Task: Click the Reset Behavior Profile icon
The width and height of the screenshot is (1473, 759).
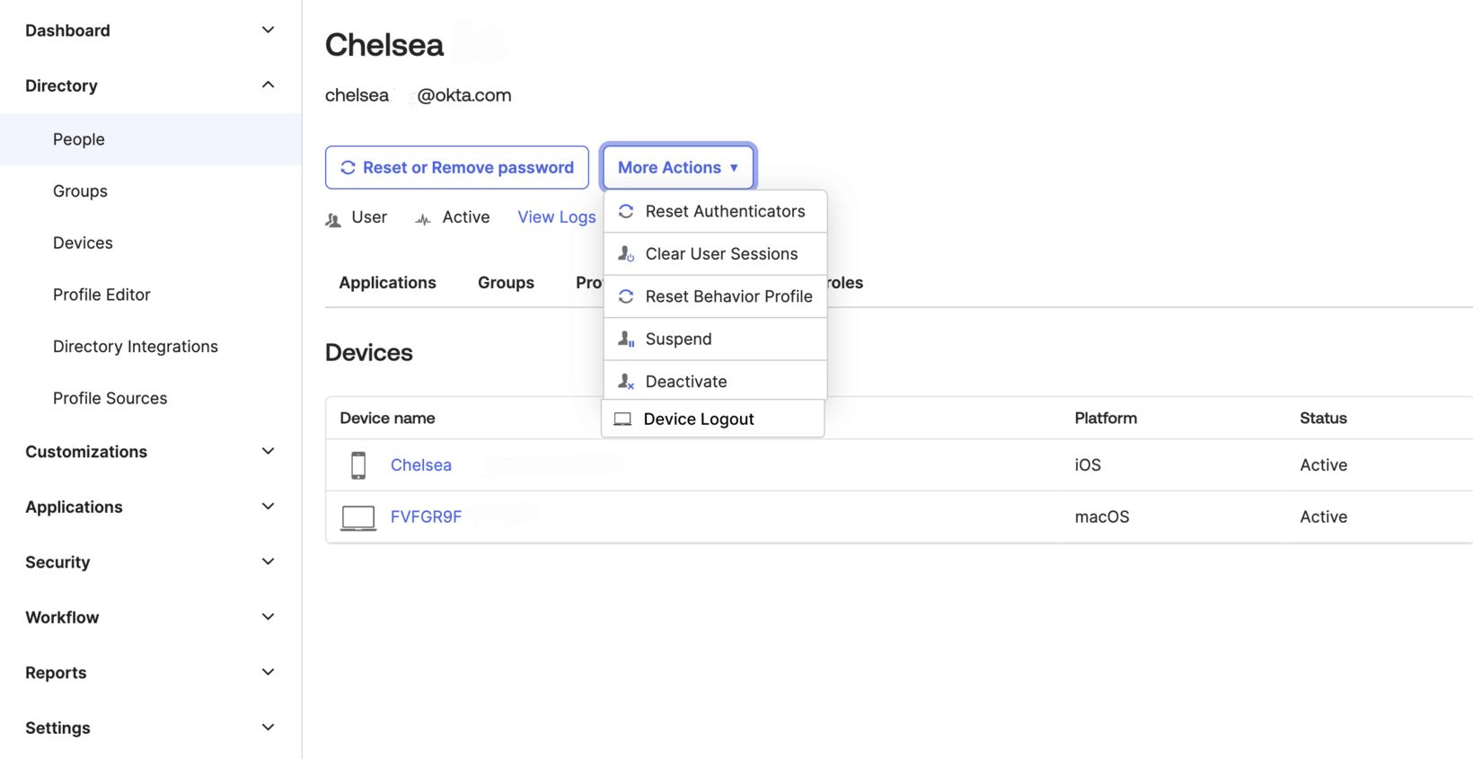Action: coord(626,296)
